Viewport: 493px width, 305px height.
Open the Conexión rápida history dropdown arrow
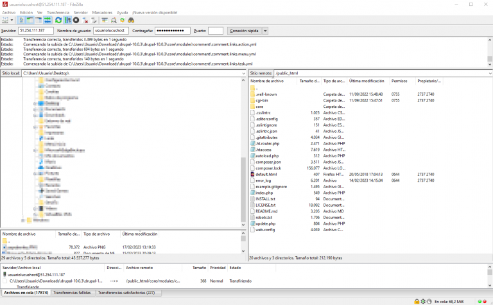[x=265, y=31]
